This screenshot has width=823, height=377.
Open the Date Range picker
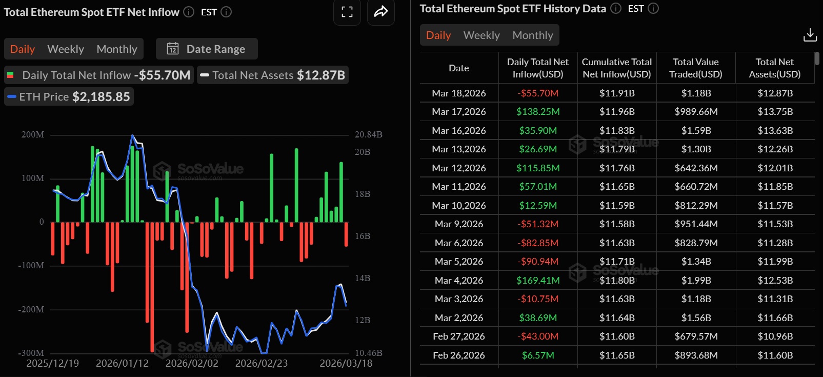pos(207,49)
